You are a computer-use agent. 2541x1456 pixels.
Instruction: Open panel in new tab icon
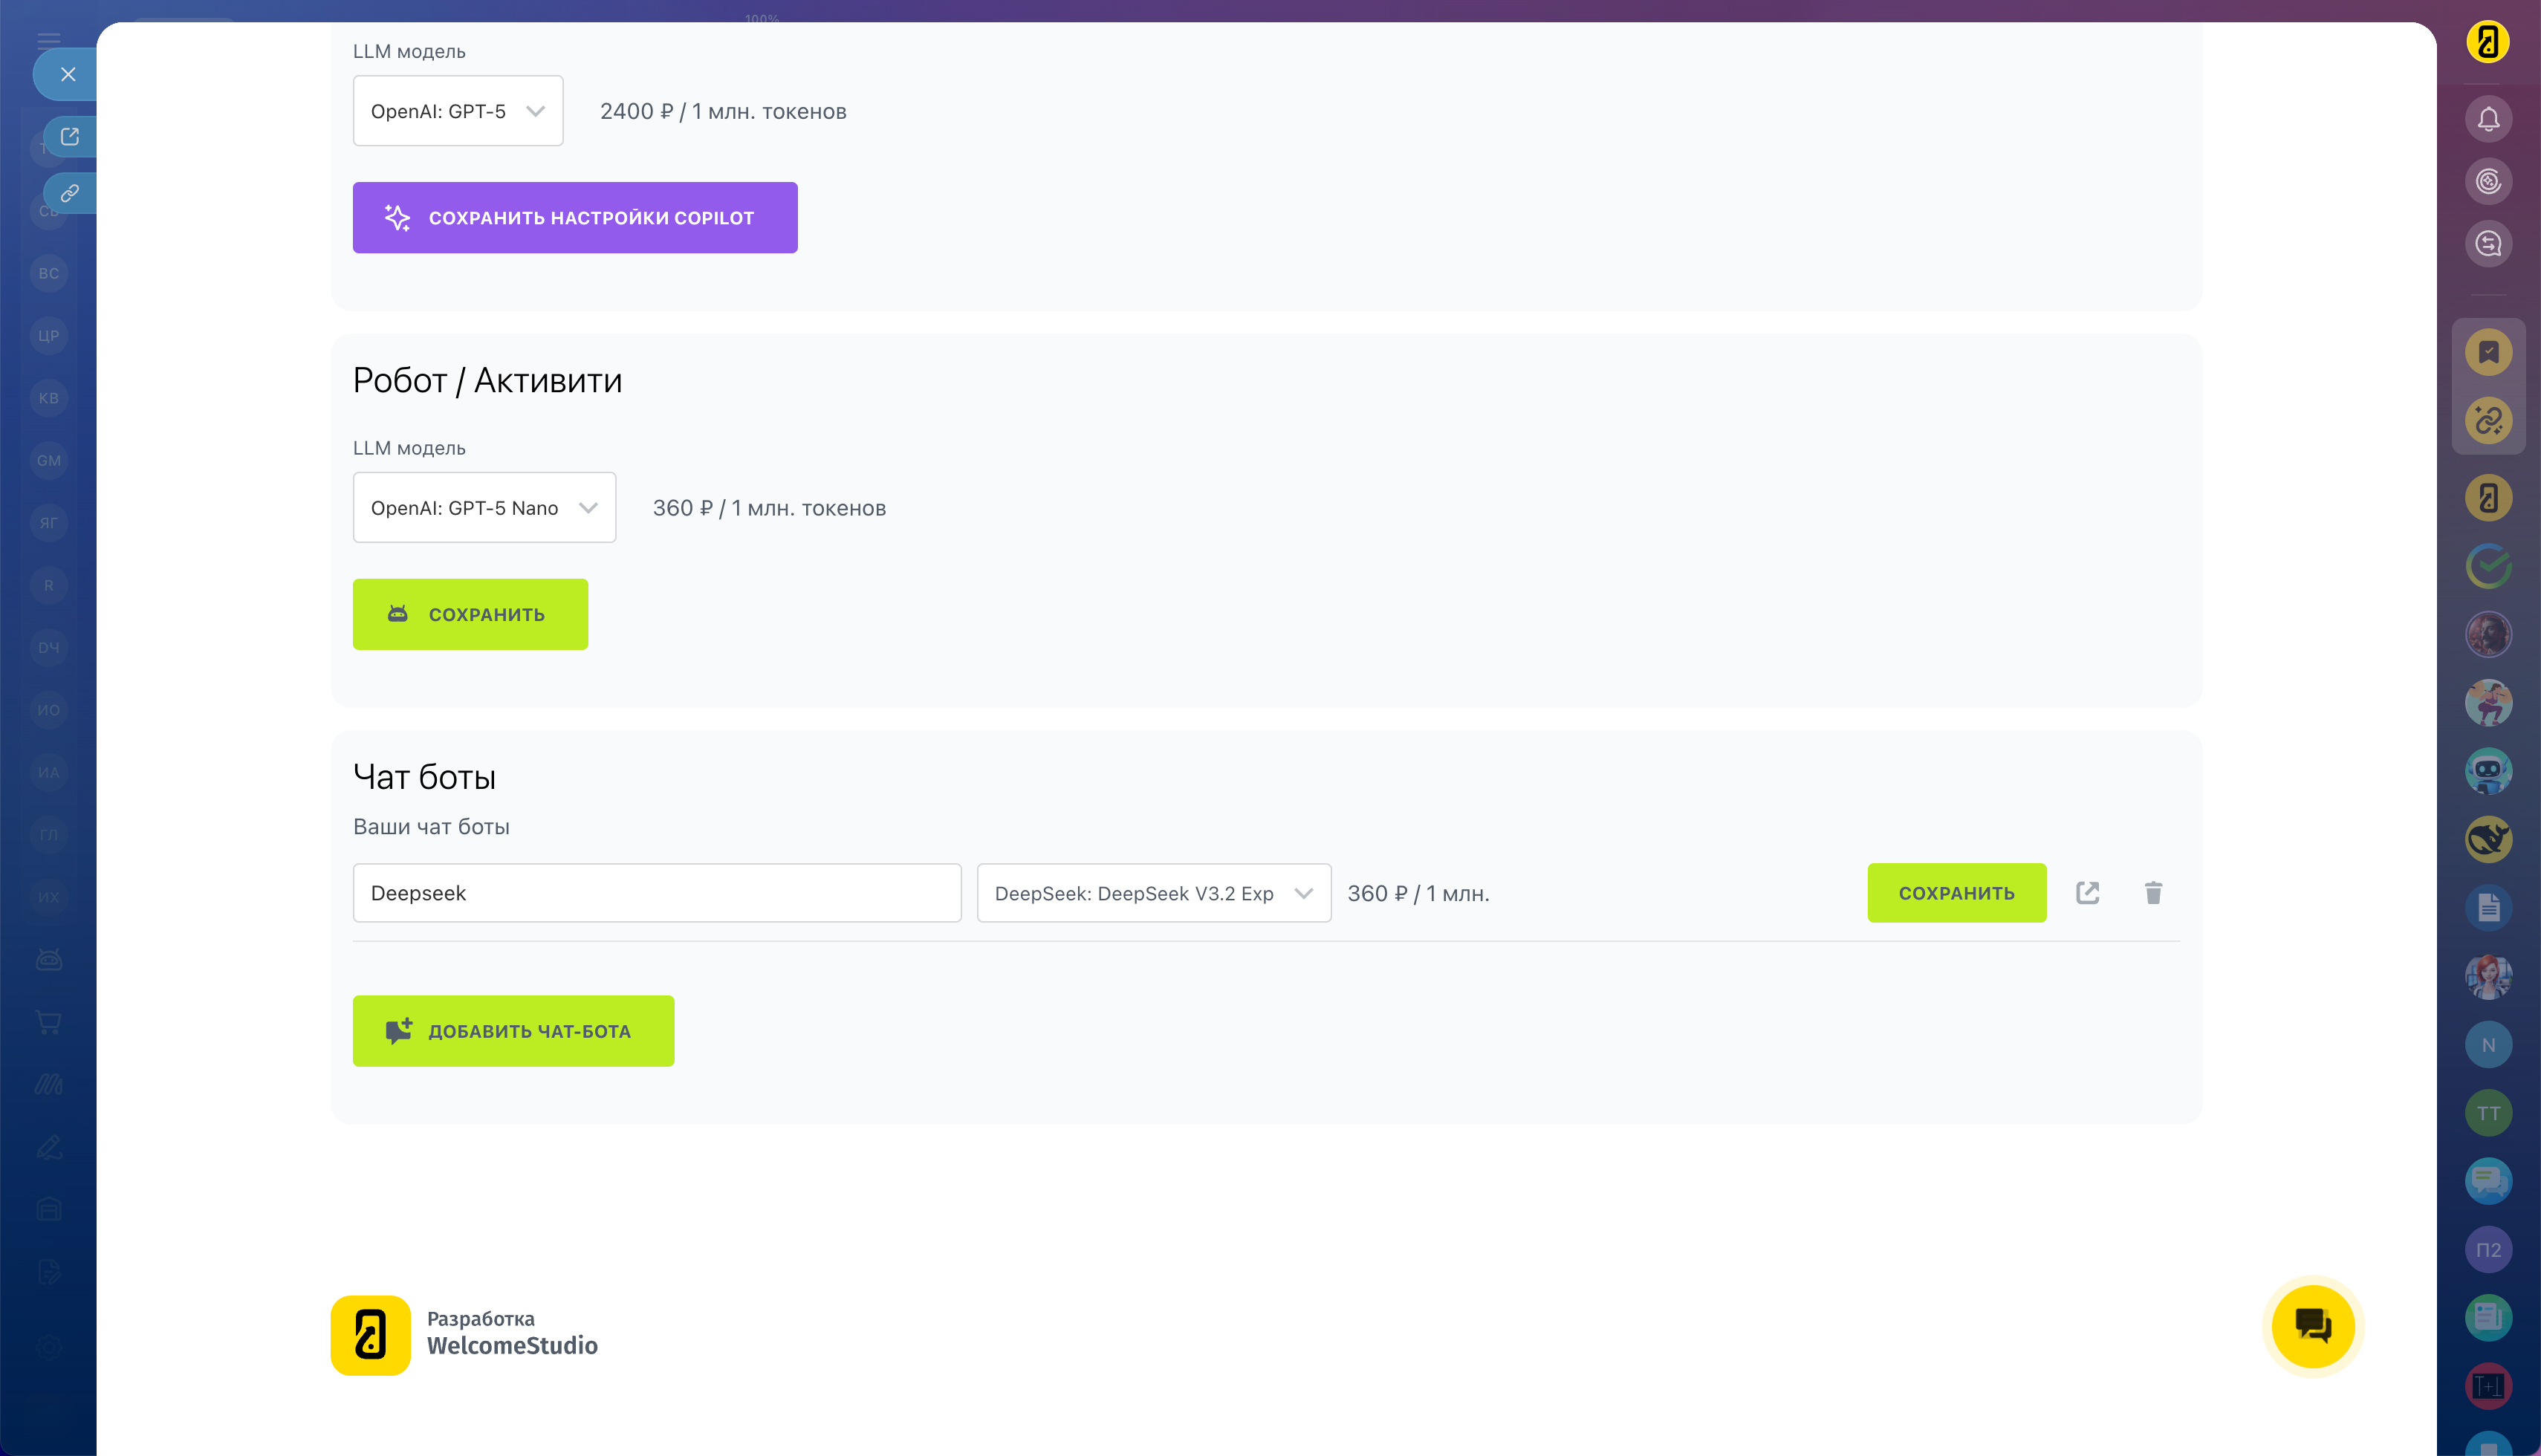tap(70, 137)
